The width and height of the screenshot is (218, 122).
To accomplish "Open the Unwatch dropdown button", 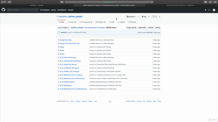I will point(131,17).
